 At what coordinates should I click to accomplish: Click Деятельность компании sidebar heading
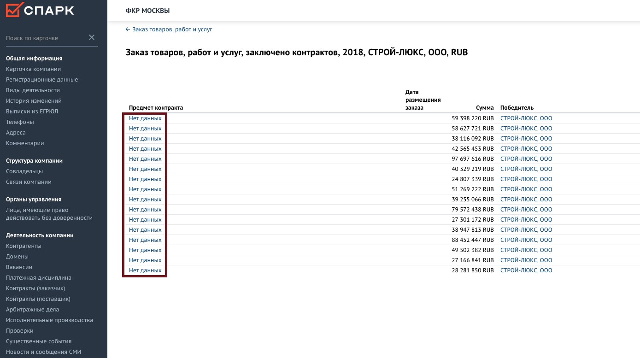click(40, 235)
